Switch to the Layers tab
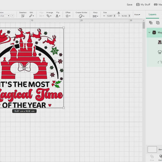Image resolution: width=162 pixels, height=162 pixels. coord(152,14)
